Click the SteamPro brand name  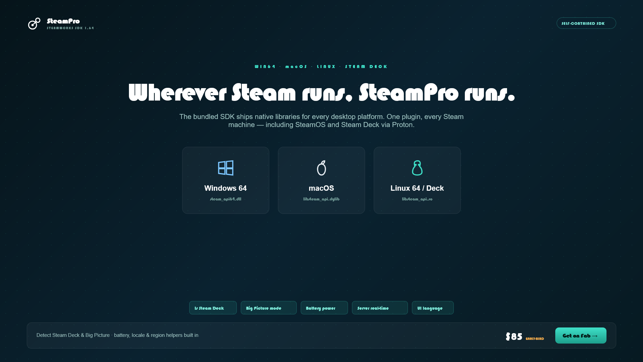63,21
